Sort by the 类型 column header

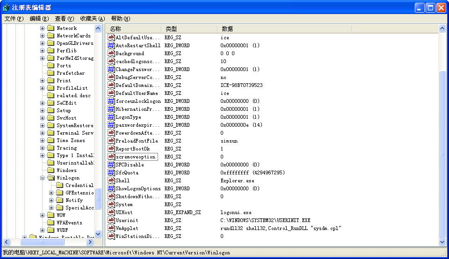point(189,29)
